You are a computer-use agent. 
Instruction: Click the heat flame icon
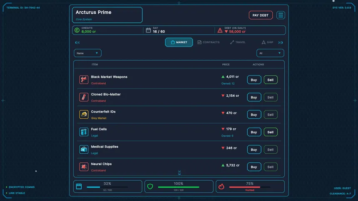221,186
